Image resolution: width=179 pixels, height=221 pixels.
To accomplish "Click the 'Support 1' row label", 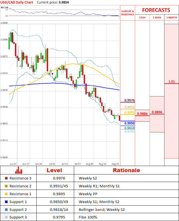I will [18, 202].
